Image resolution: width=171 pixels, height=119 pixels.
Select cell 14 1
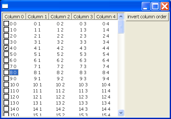(37, 109)
